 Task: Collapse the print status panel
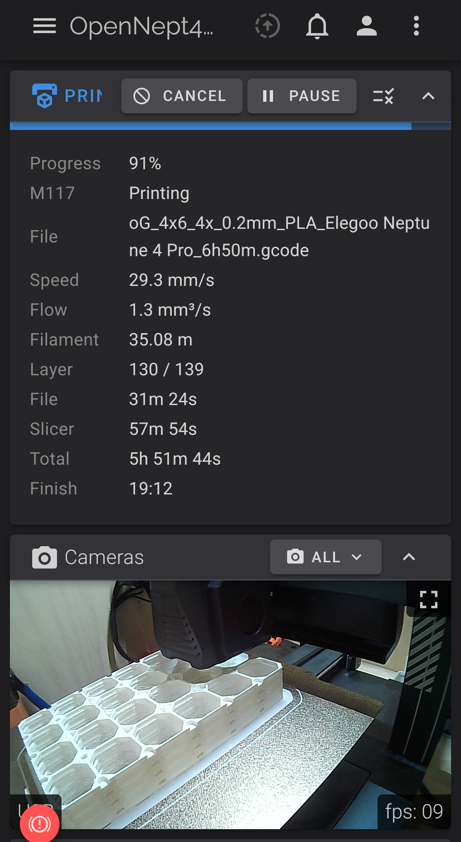tap(428, 96)
